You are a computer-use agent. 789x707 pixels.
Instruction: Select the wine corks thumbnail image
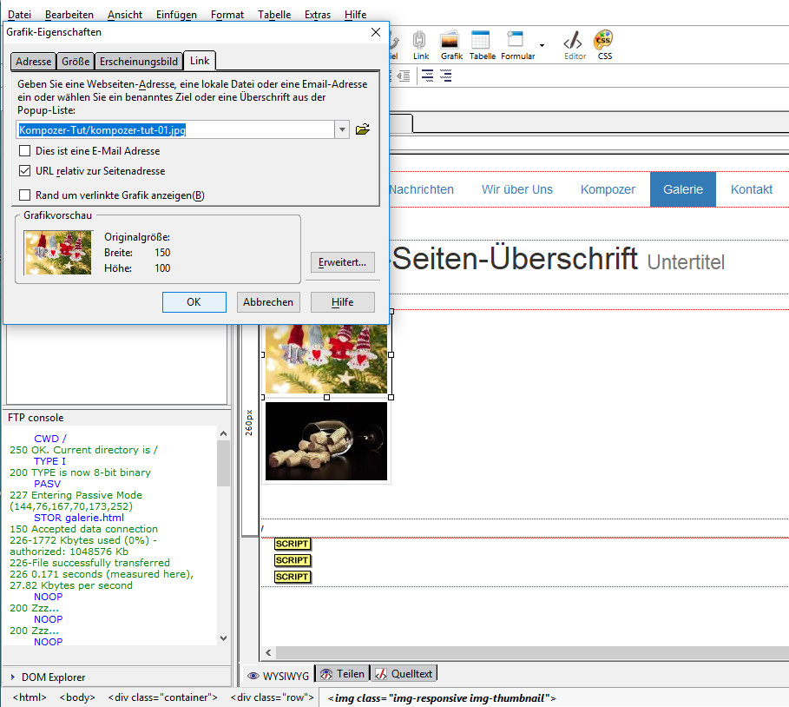tap(326, 441)
